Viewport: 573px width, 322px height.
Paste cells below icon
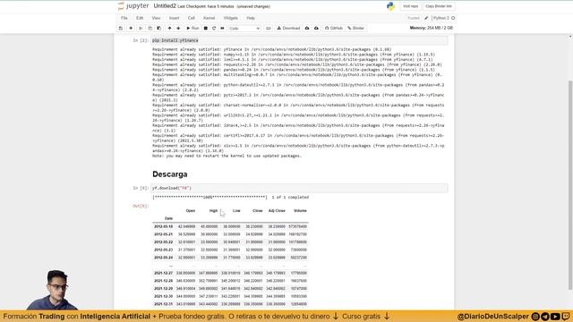159,28
